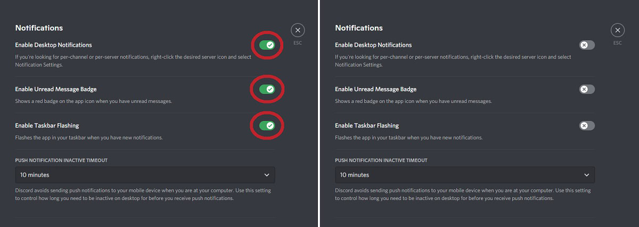Click Push Notification Inactive Timeout label in the left panel
This screenshot has height=227, width=639.
(x=61, y=160)
